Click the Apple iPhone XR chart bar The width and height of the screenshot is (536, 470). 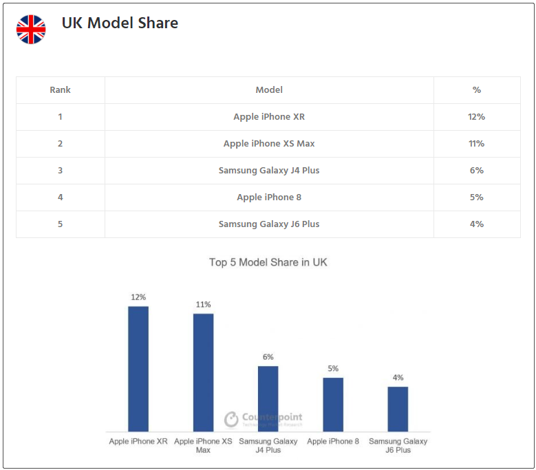click(x=138, y=369)
